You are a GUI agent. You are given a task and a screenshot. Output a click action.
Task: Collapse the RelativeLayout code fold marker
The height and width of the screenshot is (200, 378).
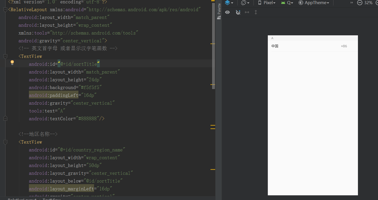click(5, 9)
